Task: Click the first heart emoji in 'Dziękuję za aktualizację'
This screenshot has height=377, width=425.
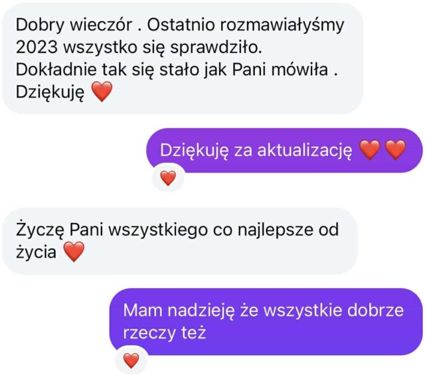Action: click(x=370, y=149)
